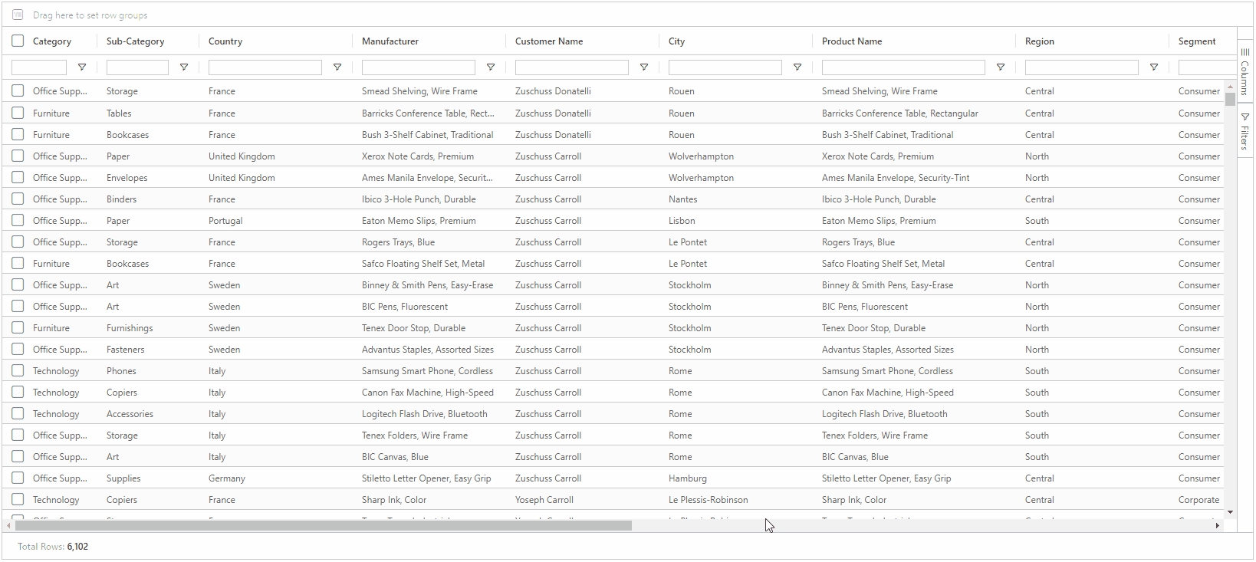Open the City column filter icon

797,67
